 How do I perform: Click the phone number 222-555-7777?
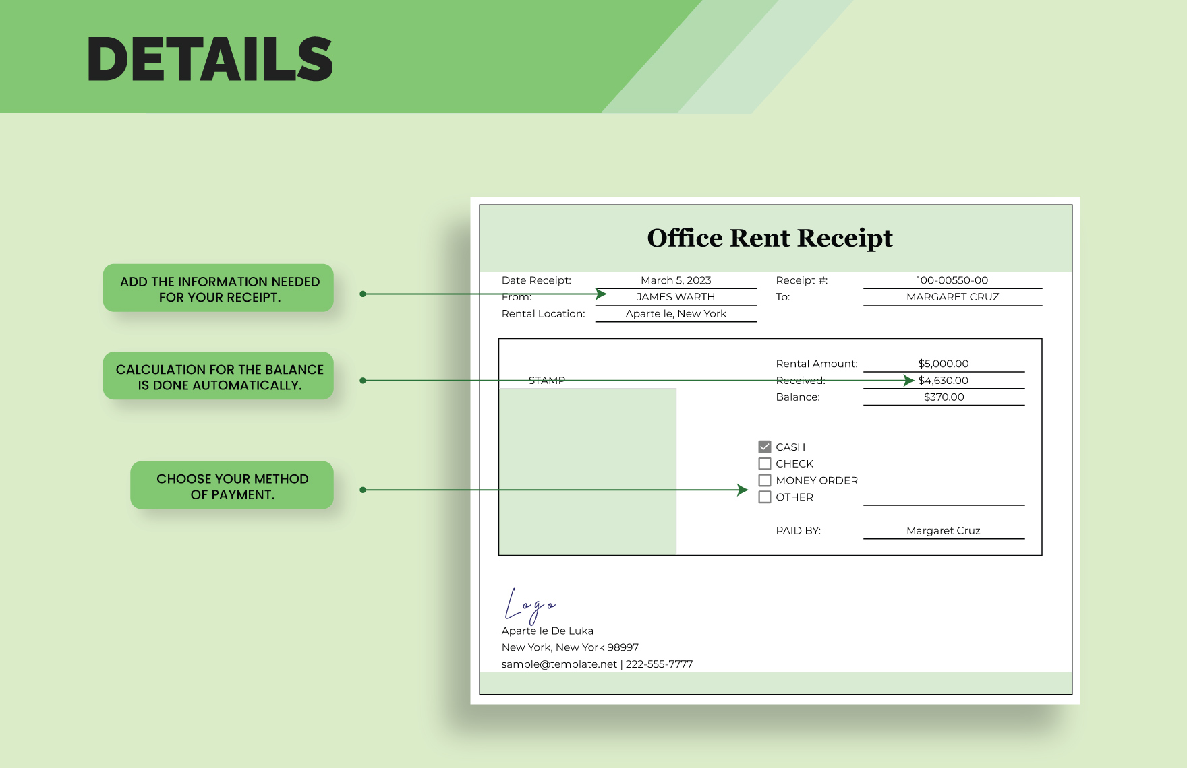coord(658,664)
